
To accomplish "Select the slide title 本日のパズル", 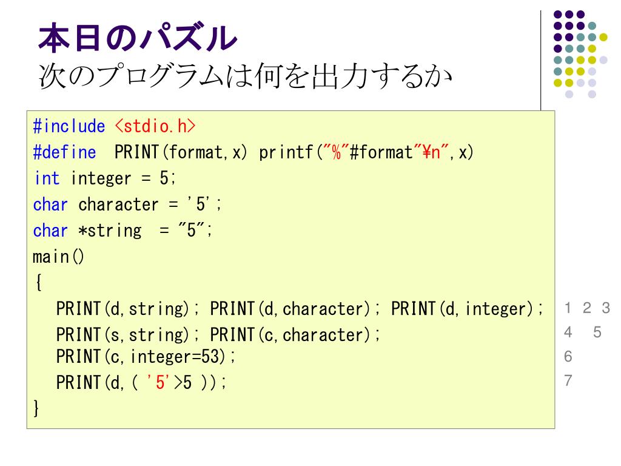I will tap(138, 38).
